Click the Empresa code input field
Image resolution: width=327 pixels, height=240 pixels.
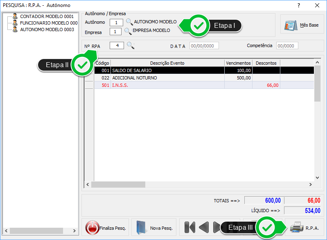[x=115, y=32]
